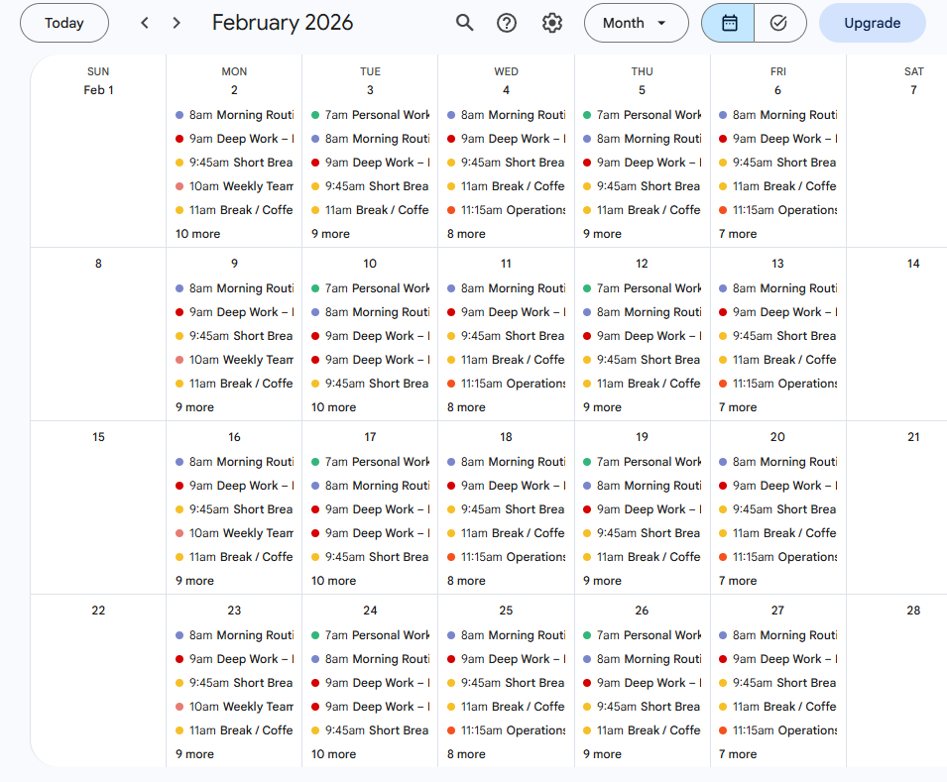947x782 pixels.
Task: Switch to calendar view icon
Action: click(x=729, y=23)
